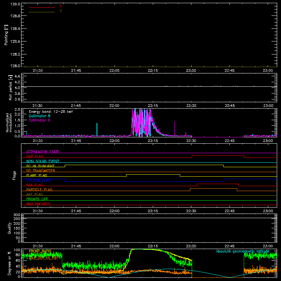Screen dimensions: 281x281
Task: Click the 'SC_TRANSMITTER' flag label
Action: click(x=41, y=171)
